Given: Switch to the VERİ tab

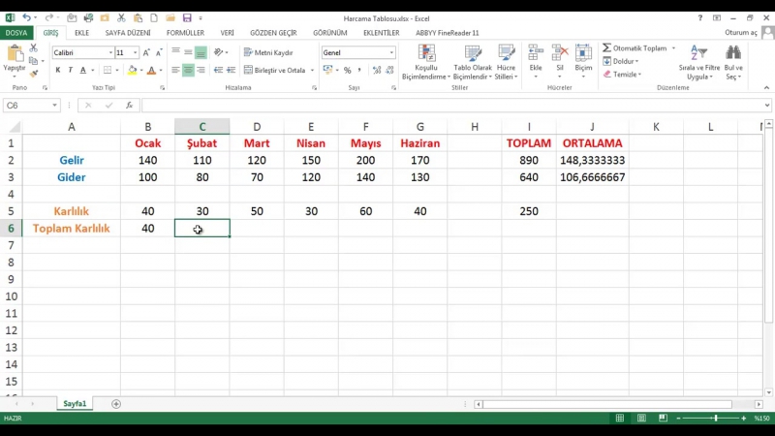Looking at the screenshot, I should click(x=227, y=33).
